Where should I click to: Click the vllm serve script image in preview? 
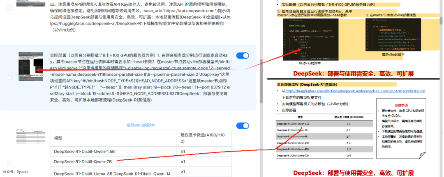pyautogui.click(x=393, y=34)
